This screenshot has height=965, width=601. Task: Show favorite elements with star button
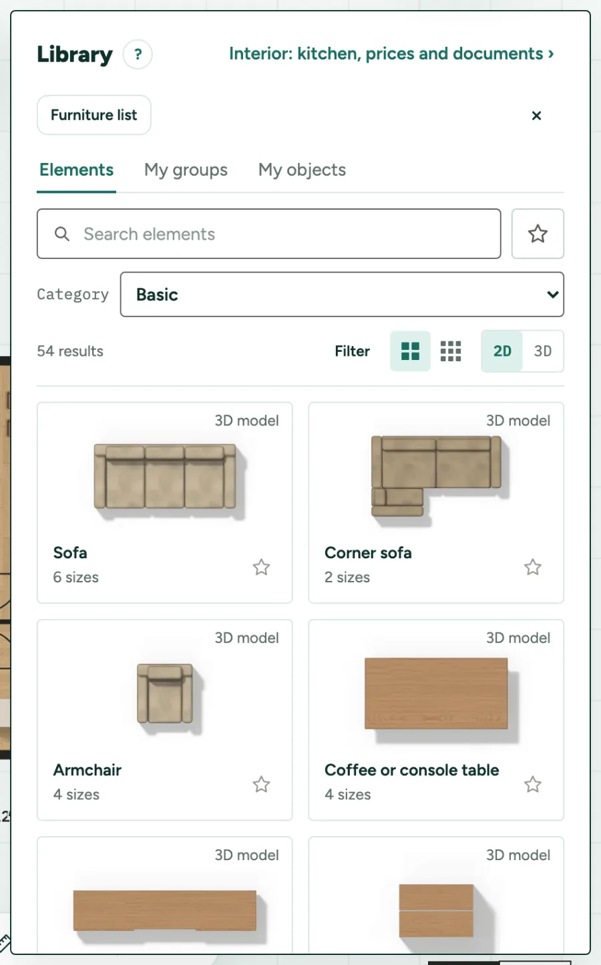pyautogui.click(x=538, y=234)
